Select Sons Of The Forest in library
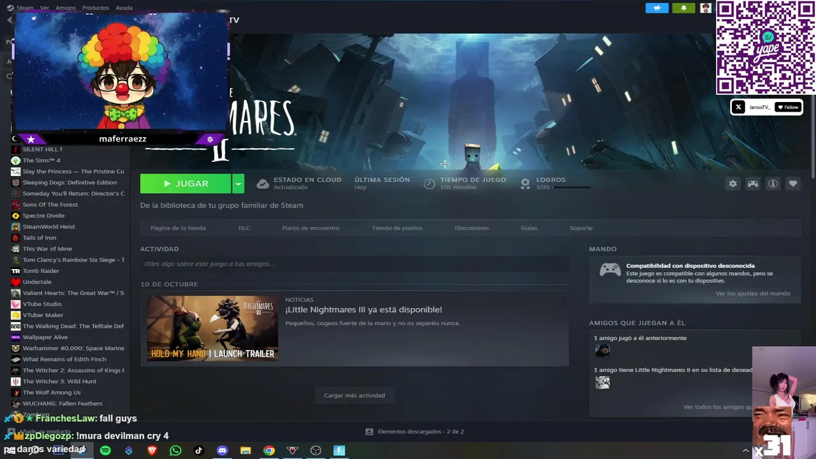816x459 pixels. 50,205
